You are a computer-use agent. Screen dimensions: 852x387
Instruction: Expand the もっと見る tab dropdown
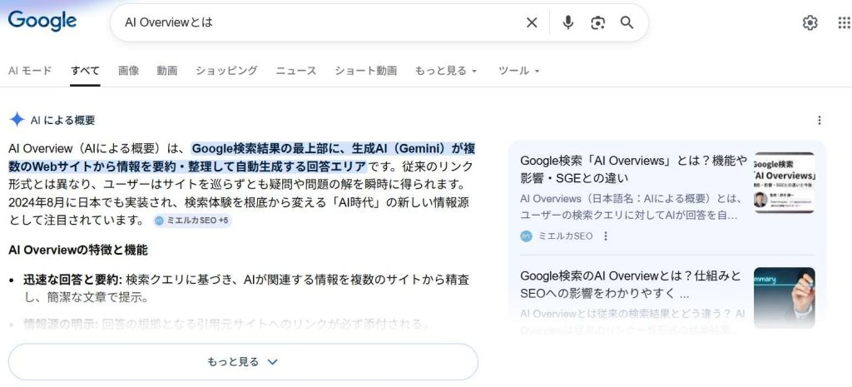click(446, 71)
